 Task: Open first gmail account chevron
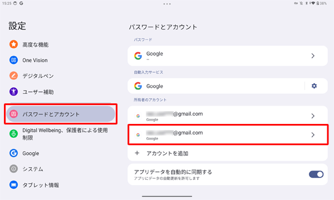(x=313, y=116)
